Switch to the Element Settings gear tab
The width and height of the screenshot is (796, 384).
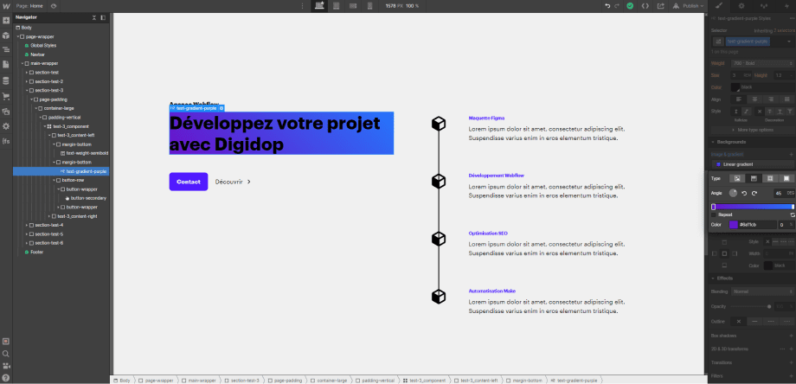[741, 6]
